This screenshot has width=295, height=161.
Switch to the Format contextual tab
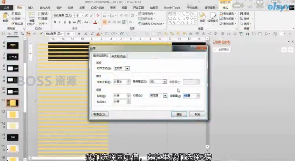click(225, 8)
